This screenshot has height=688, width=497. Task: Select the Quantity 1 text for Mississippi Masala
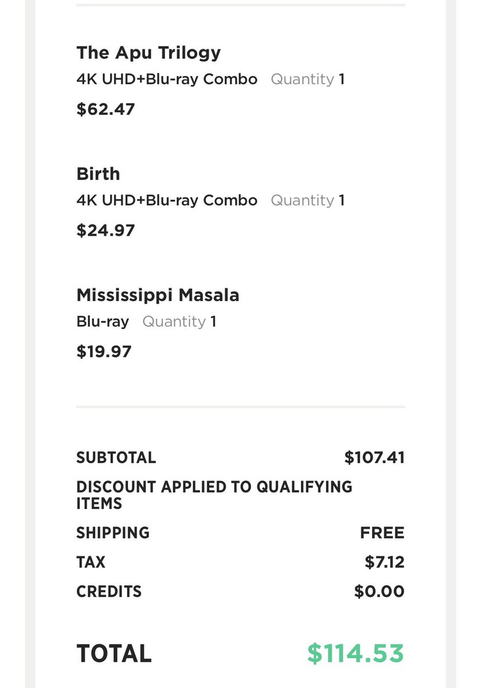[179, 322]
